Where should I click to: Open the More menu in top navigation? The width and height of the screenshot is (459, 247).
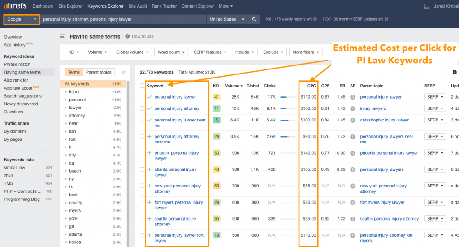226,6
